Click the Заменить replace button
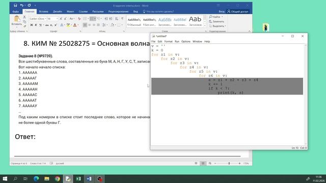The image size is (326, 183). [x=216, y=21]
